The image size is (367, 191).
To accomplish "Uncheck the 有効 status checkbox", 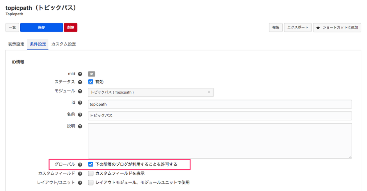I will (91, 82).
